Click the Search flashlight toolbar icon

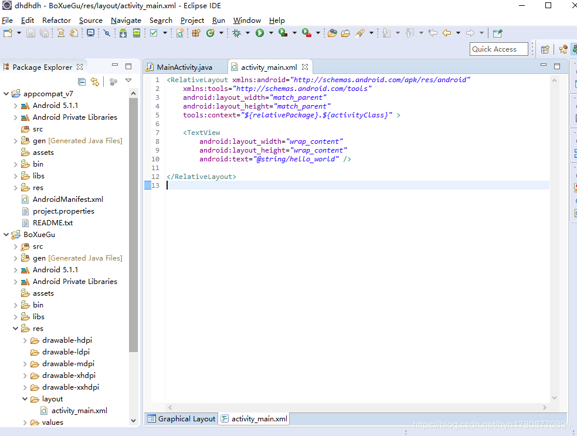pyautogui.click(x=360, y=33)
